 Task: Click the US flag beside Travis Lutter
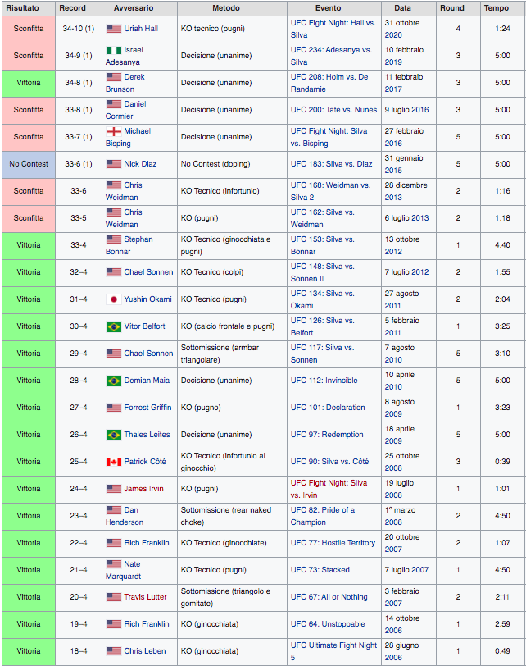[x=114, y=597]
